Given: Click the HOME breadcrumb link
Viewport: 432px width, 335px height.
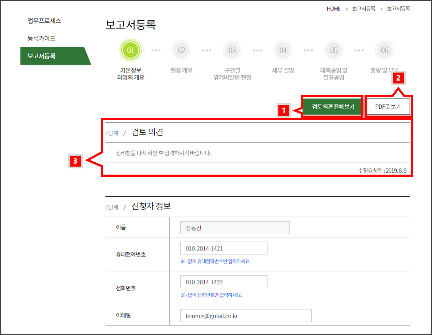Looking at the screenshot, I should tap(333, 8).
